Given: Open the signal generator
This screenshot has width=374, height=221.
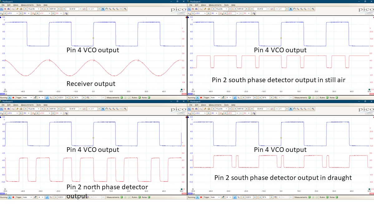Looking at the screenshot, I should (17, 9).
